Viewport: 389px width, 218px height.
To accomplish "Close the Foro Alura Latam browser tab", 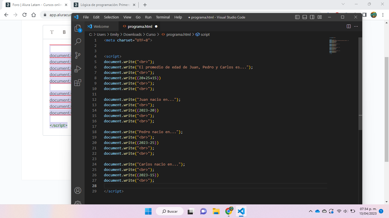I will coord(66,5).
